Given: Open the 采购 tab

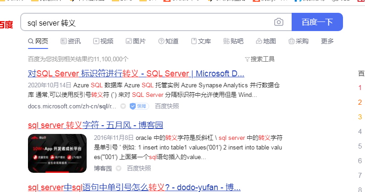Looking at the screenshot, I should [x=299, y=41].
